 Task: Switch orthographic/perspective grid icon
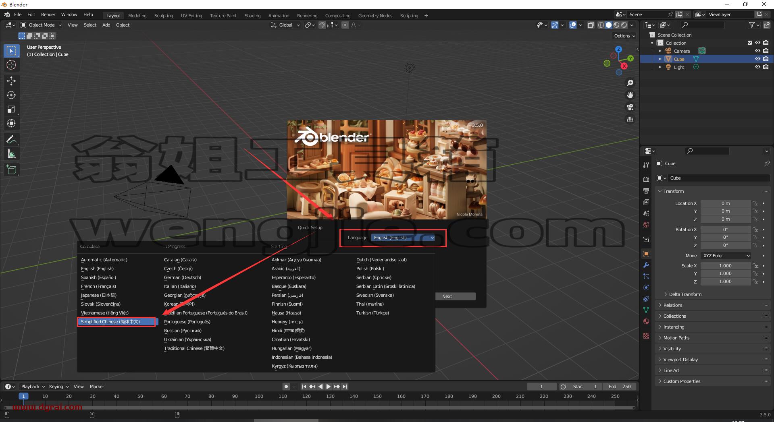point(630,120)
